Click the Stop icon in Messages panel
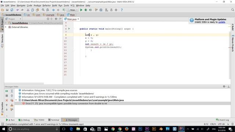Viewport: 235px width, 132px height. [x=7, y=96]
